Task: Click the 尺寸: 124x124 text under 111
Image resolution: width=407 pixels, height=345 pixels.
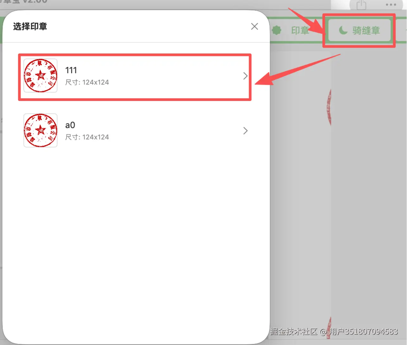Action: pyautogui.click(x=87, y=82)
